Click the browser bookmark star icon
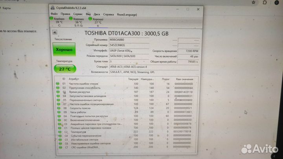 tap(254, 2)
